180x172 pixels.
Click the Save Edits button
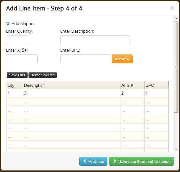(x=17, y=75)
